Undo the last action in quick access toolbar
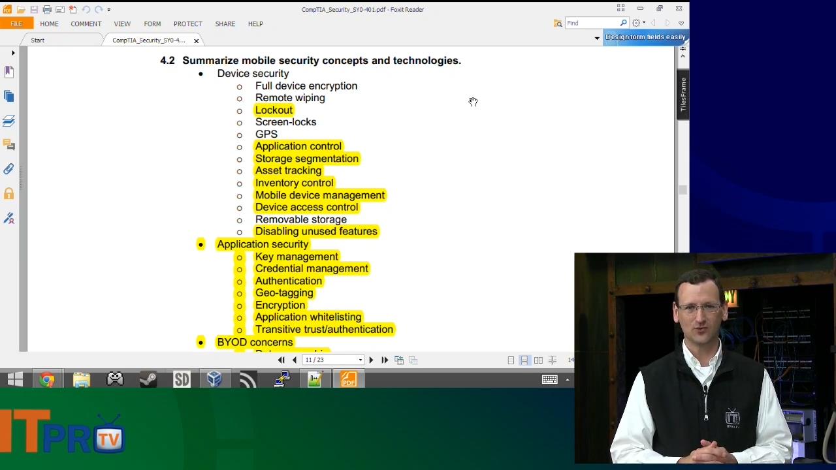The width and height of the screenshot is (836, 470). (x=86, y=9)
